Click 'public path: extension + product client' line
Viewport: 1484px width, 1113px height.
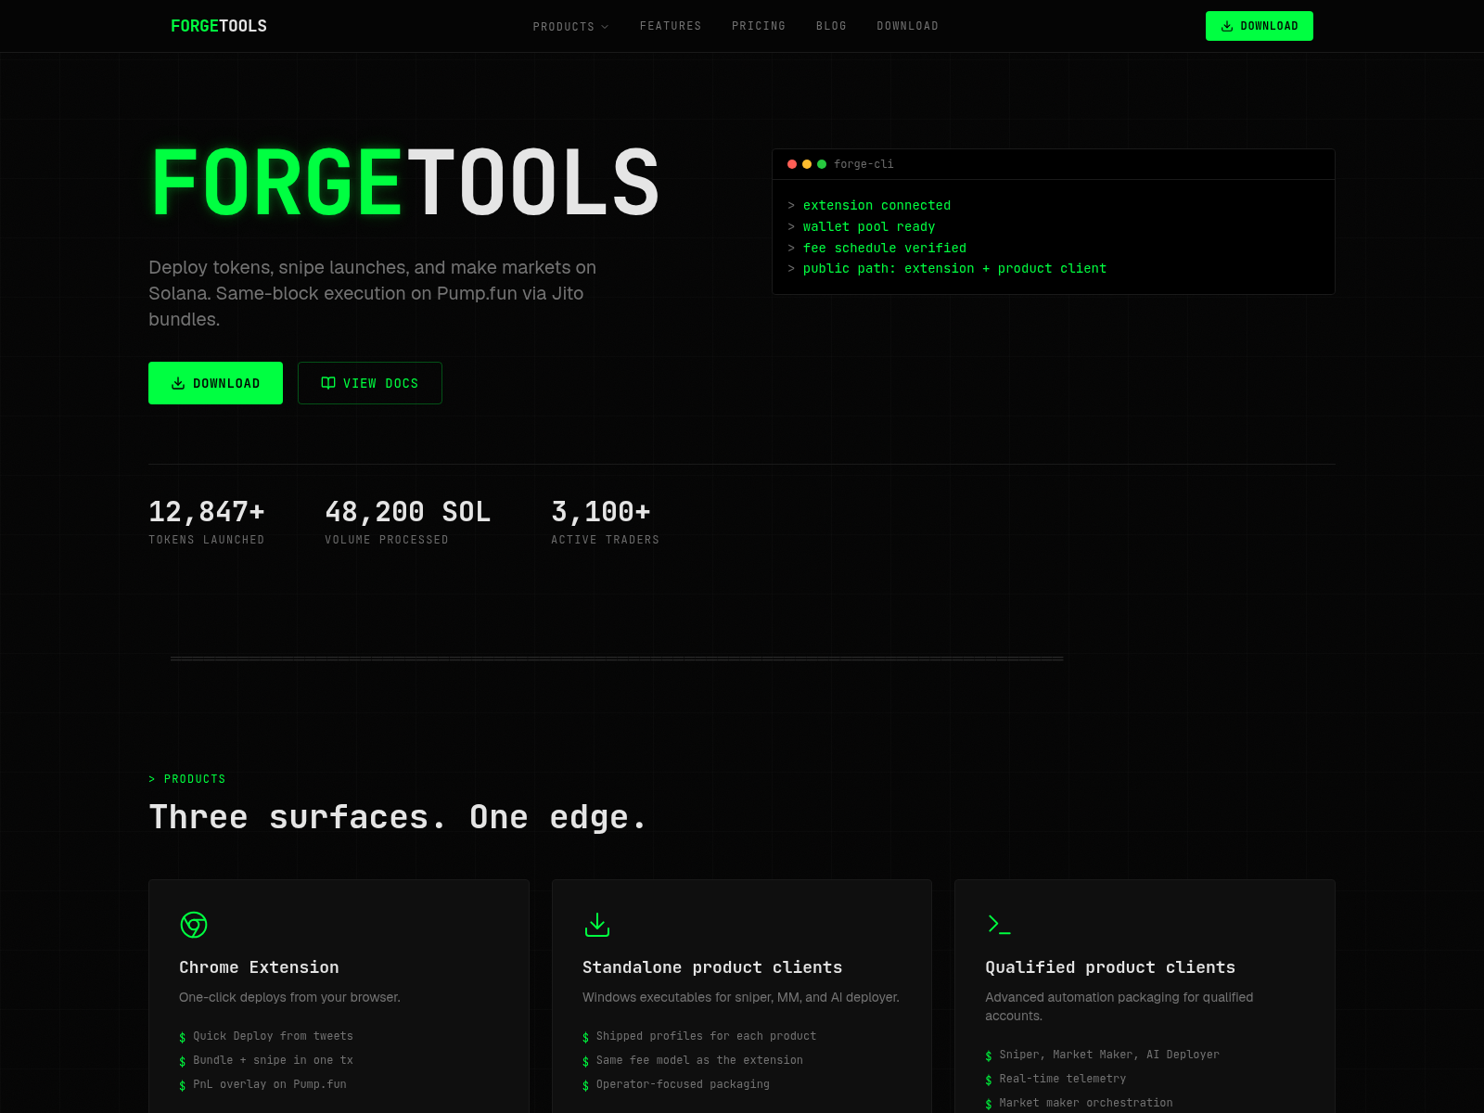click(954, 269)
